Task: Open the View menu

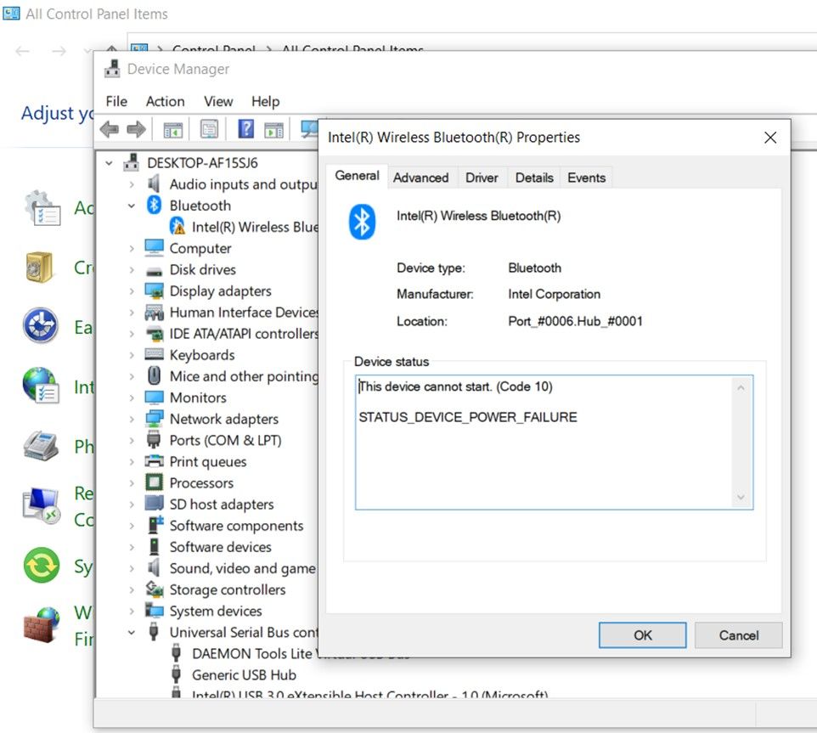Action: coord(218,101)
